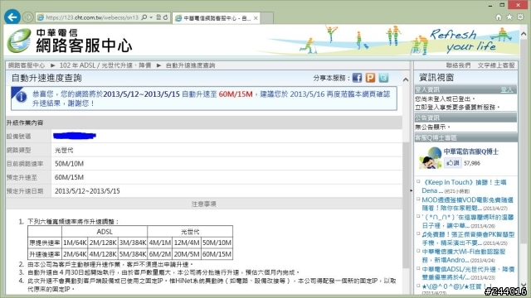Click the 2013/5/12~2013/5/15 預定升速日期 value

click(87, 191)
